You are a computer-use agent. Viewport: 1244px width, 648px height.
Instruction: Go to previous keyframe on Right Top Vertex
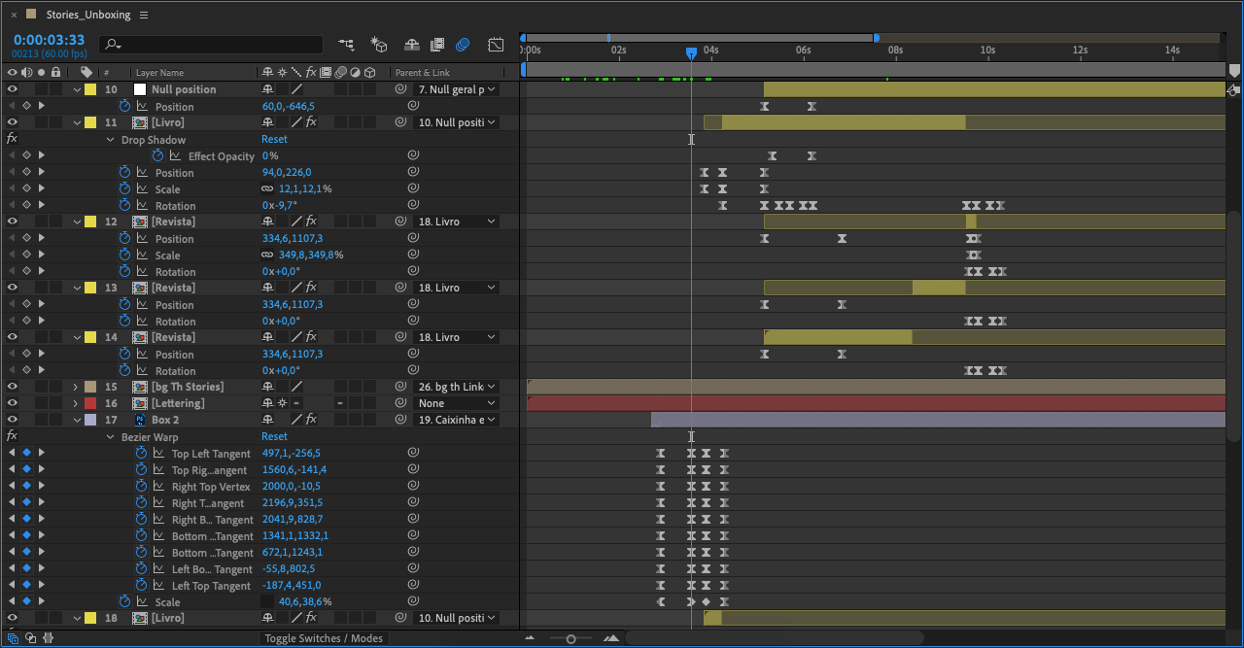pyautogui.click(x=13, y=486)
